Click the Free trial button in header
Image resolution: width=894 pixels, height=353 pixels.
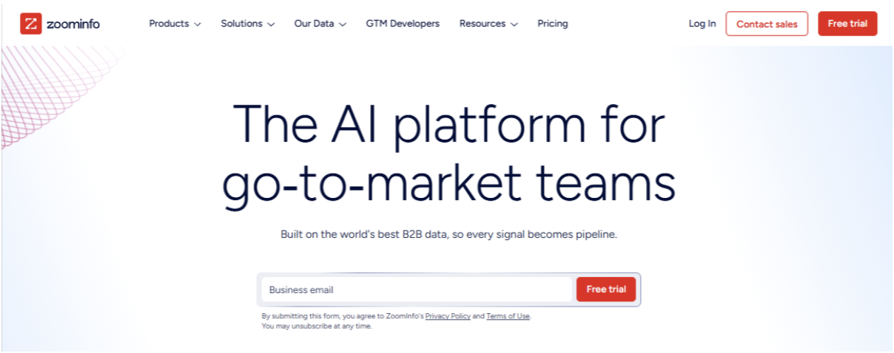847,24
